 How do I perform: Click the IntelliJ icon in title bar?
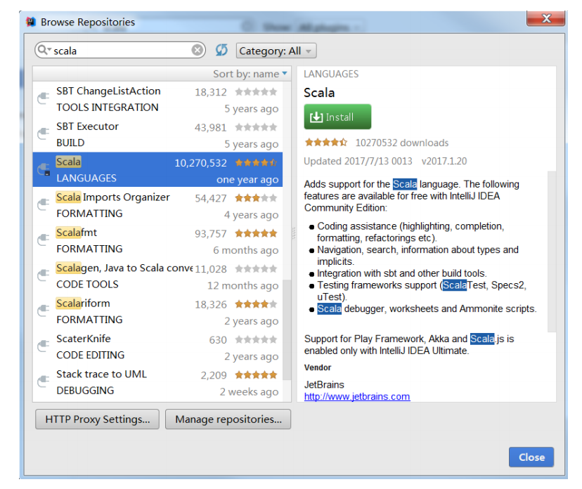(31, 22)
